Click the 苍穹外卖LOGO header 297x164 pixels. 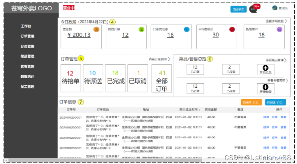pos(31,8)
